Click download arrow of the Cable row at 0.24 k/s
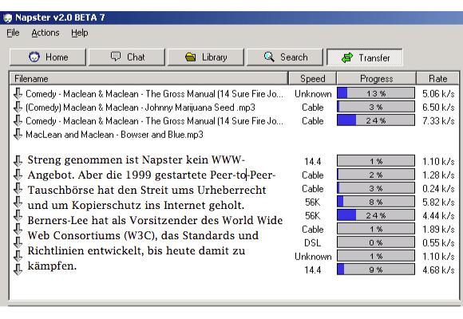Screen dimensions: 463x319 [x=18, y=188]
